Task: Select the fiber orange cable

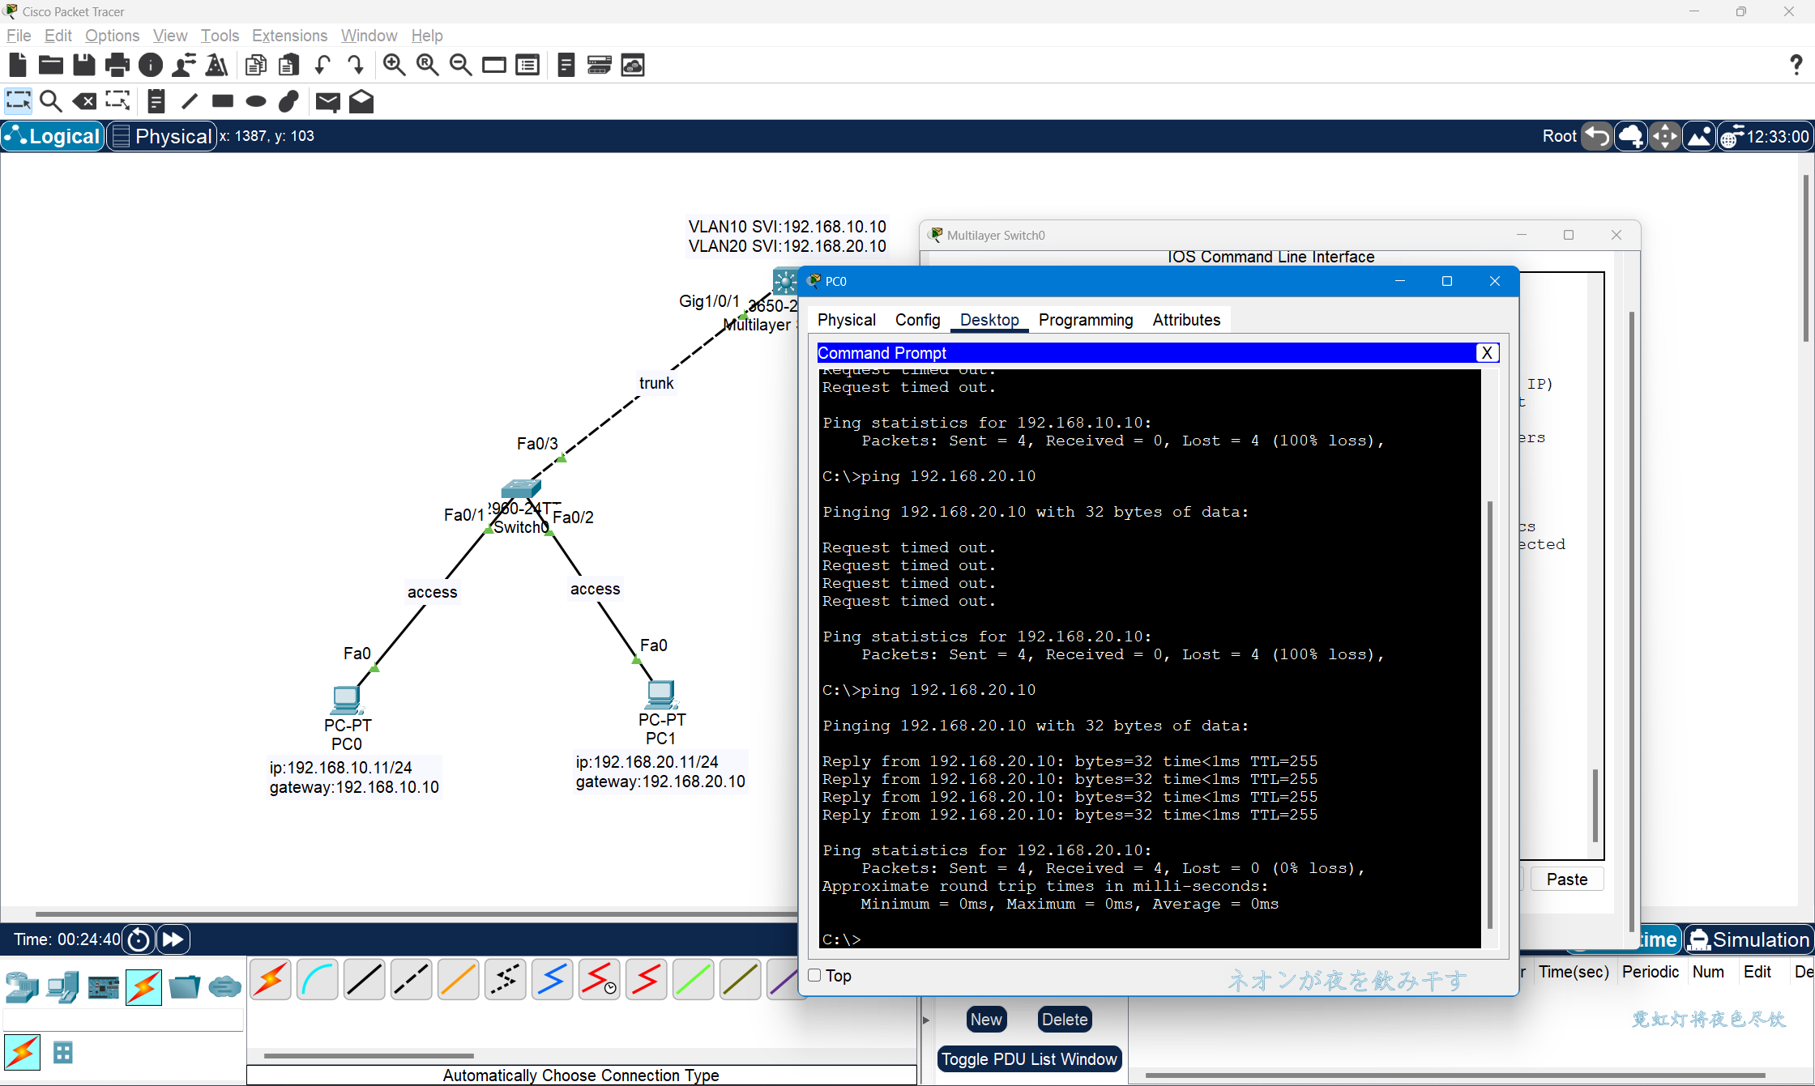Action: [459, 980]
